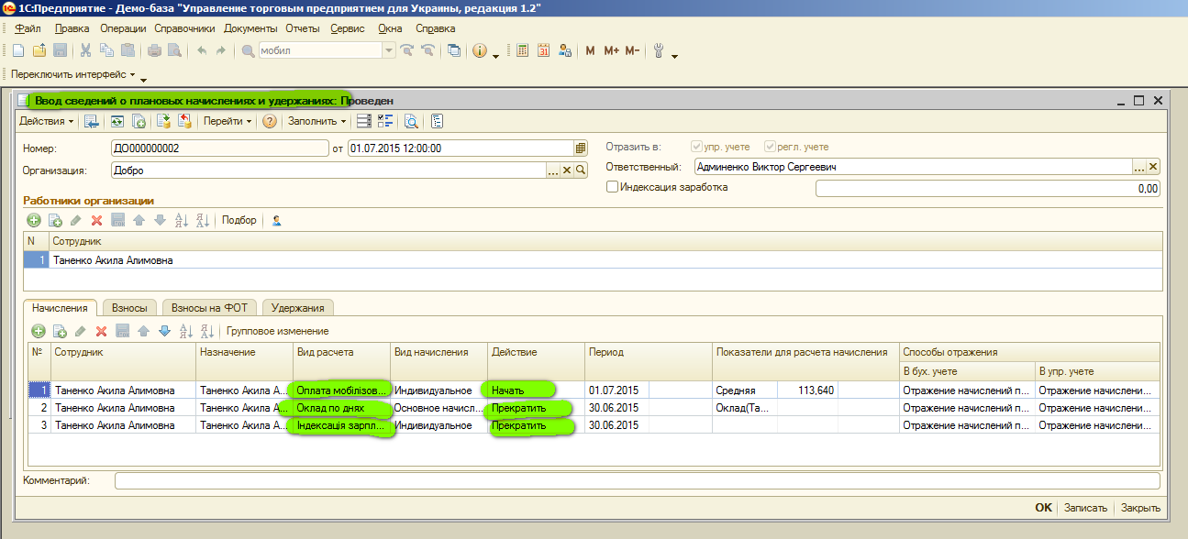Open the Сервис menu
Image resolution: width=1188 pixels, height=539 pixels.
coord(348,28)
